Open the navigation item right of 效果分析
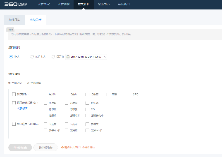222x157 pixels. pyautogui.click(x=104, y=4)
